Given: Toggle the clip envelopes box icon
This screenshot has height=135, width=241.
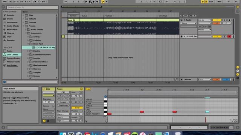Looking at the screenshot, I should 48,121.
